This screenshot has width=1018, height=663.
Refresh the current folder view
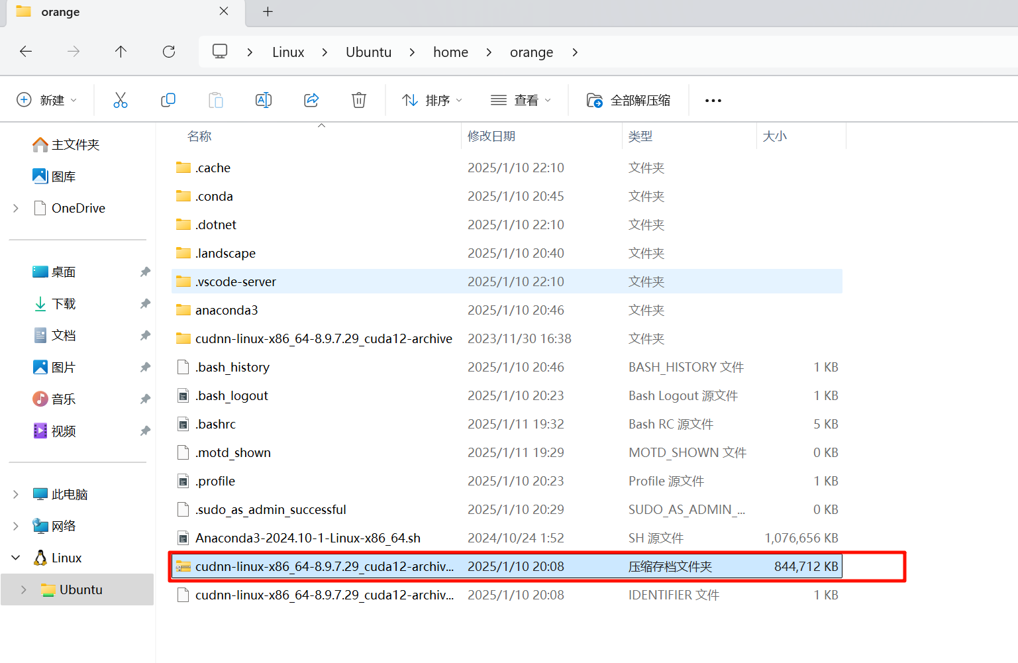point(169,52)
